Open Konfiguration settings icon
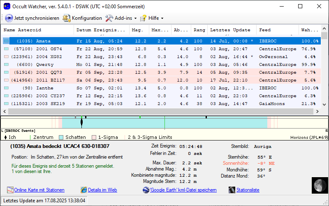Viewport: 329px width, 206px height. point(66,18)
